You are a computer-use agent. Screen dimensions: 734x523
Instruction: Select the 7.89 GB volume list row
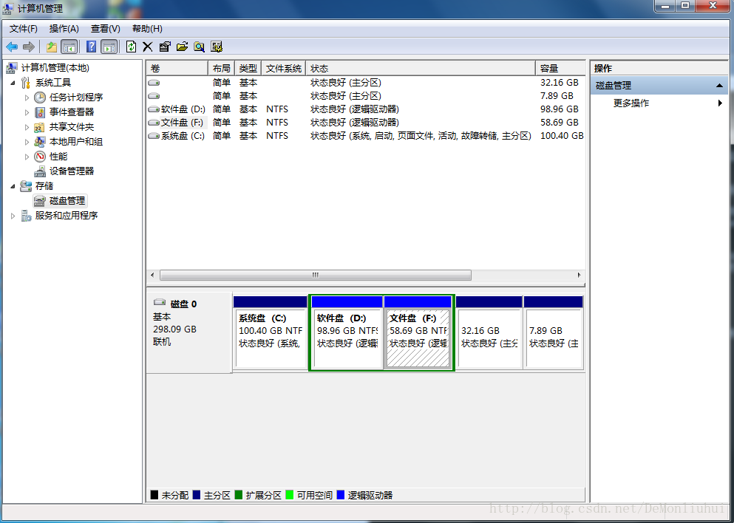tap(366, 96)
